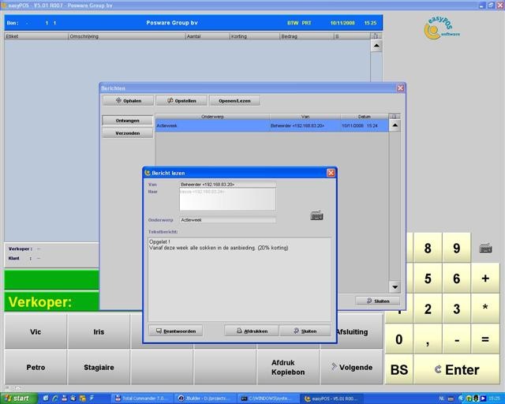Tap the minus key on the keypad
The height and width of the screenshot is (404, 505).
tap(456, 339)
